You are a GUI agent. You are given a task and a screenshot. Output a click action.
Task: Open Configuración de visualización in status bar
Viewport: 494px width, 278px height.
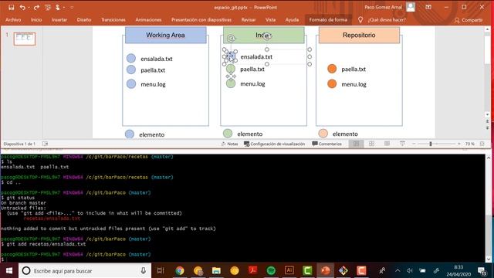pos(275,144)
